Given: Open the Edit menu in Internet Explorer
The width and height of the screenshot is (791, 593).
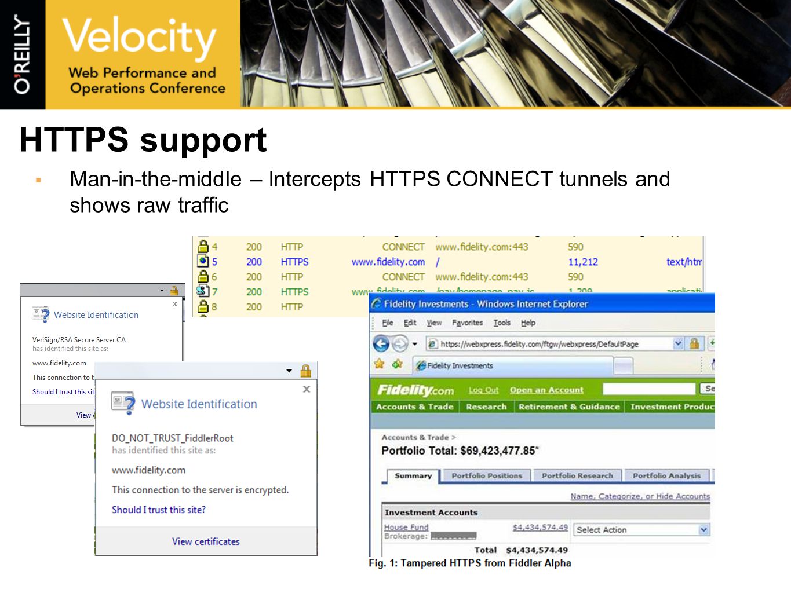Looking at the screenshot, I should (x=410, y=323).
